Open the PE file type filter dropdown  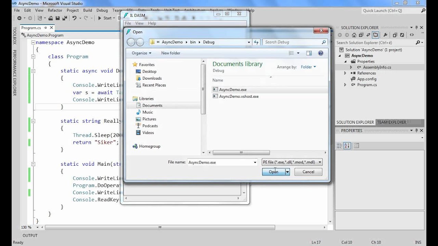pos(292,162)
